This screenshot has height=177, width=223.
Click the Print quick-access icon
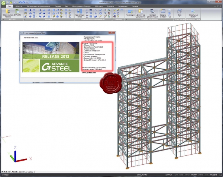tap(27, 3)
